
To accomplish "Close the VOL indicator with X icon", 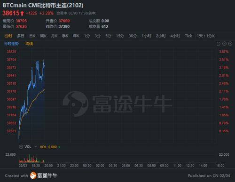I will point(21,147).
